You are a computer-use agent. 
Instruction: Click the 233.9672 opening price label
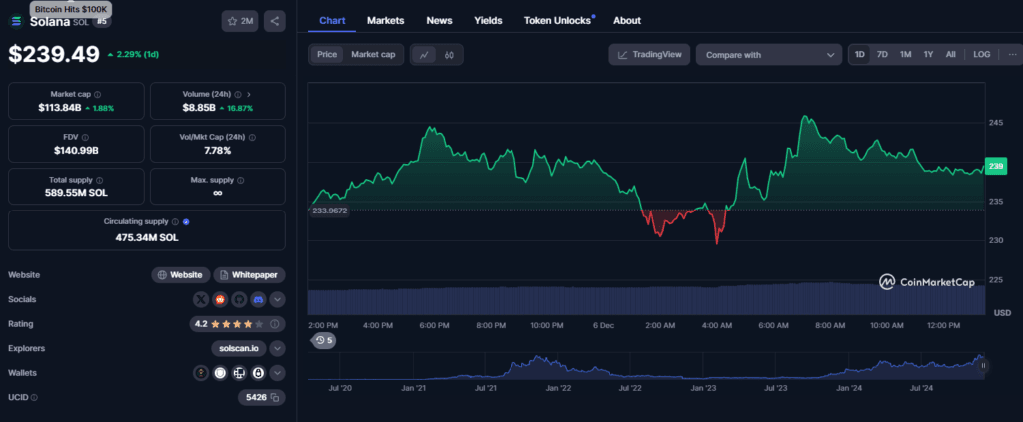tap(328, 211)
